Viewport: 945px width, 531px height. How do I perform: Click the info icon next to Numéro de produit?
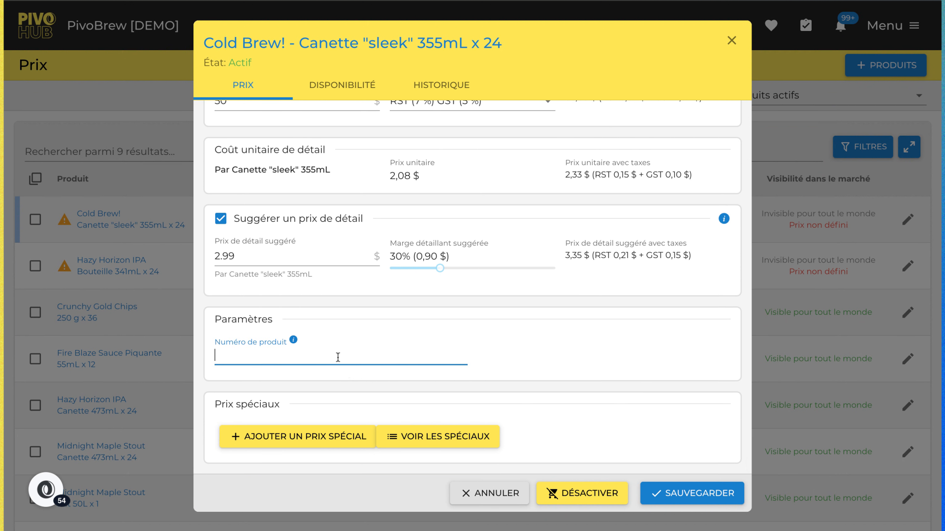point(293,340)
